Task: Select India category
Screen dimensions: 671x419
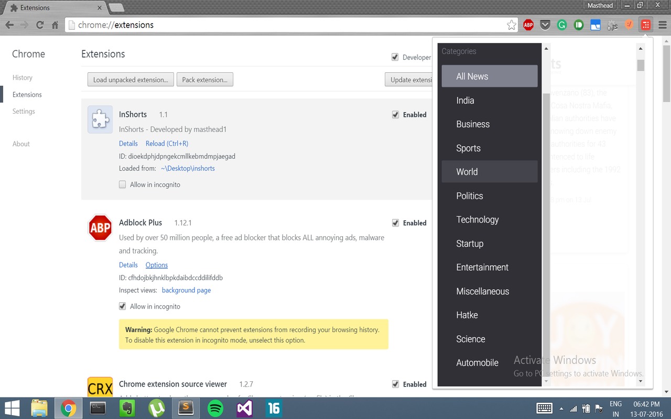Action: pyautogui.click(x=490, y=100)
